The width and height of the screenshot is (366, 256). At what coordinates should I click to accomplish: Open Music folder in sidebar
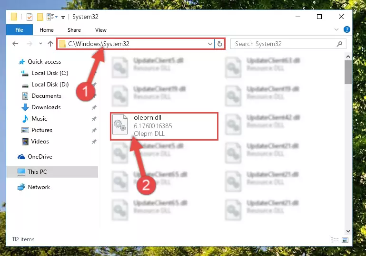(x=39, y=119)
